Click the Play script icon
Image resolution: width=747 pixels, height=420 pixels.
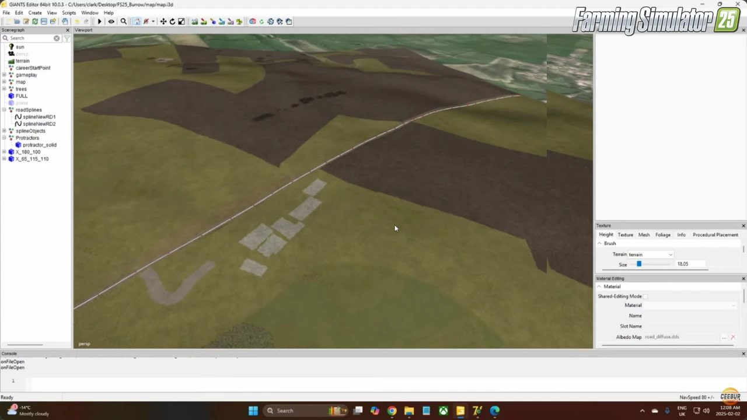coord(99,22)
